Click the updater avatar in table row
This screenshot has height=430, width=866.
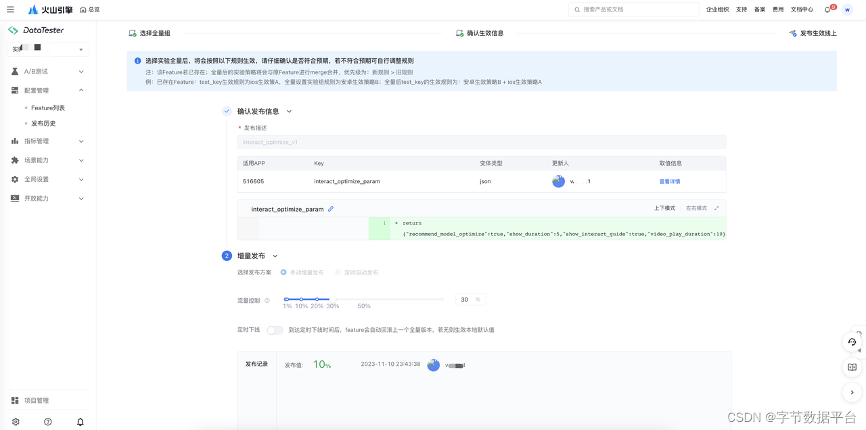click(x=558, y=181)
